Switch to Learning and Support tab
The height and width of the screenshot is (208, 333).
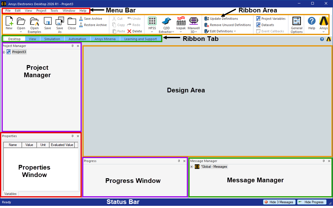(x=140, y=39)
